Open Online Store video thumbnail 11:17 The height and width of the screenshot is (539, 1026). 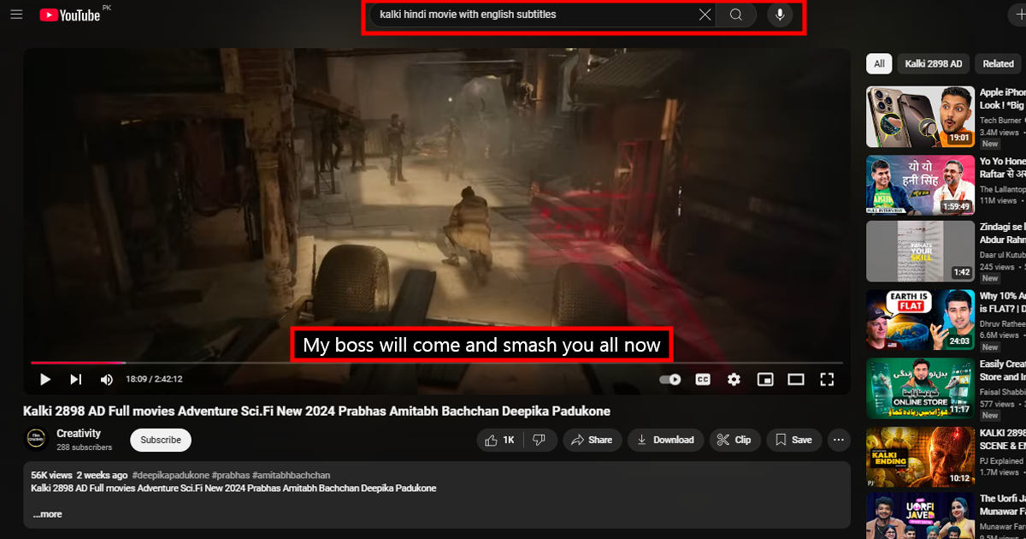[921, 388]
